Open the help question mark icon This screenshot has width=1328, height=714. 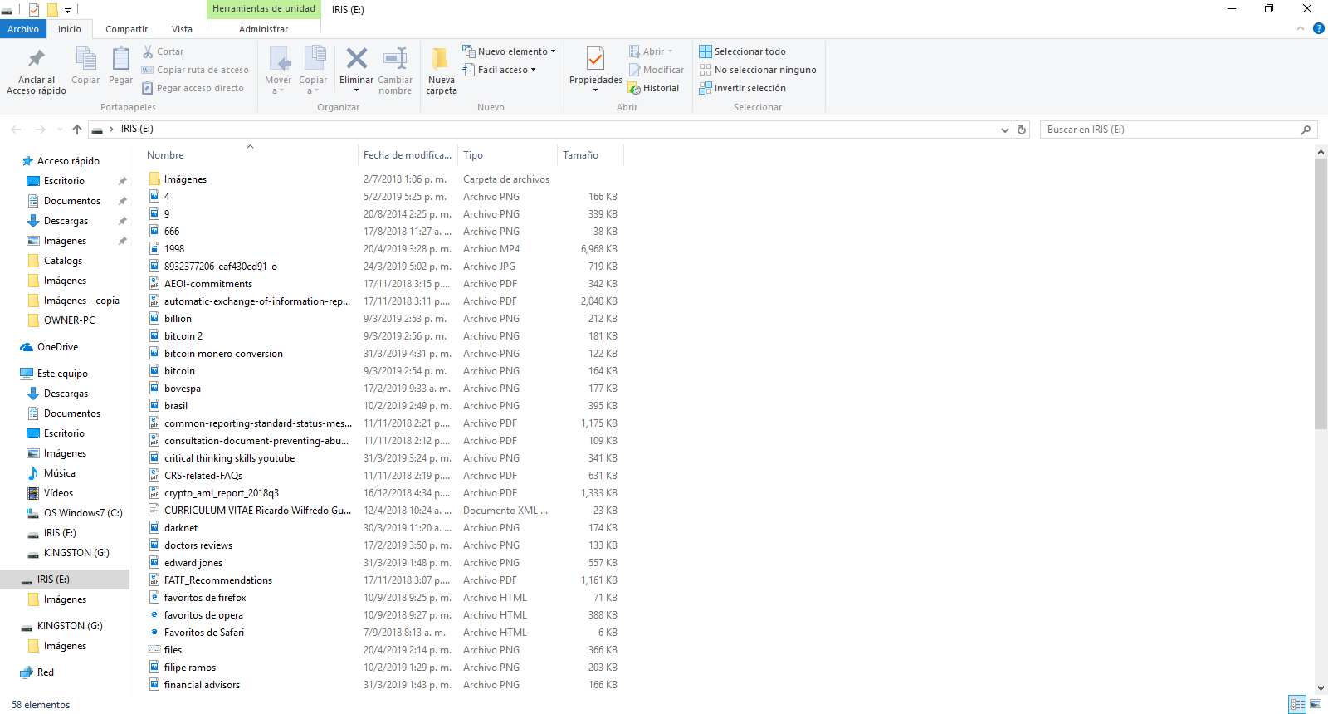coord(1318,29)
